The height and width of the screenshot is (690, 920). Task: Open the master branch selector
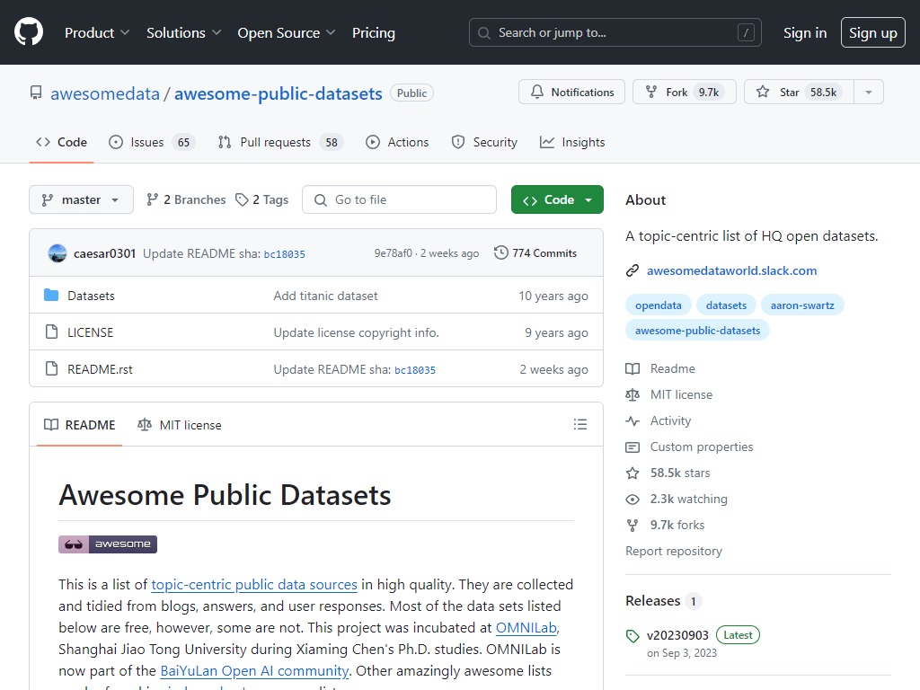tap(81, 199)
